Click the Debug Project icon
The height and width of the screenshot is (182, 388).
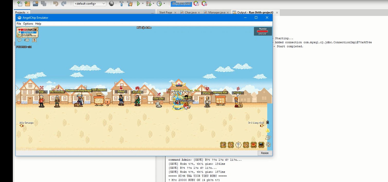click(149, 4)
